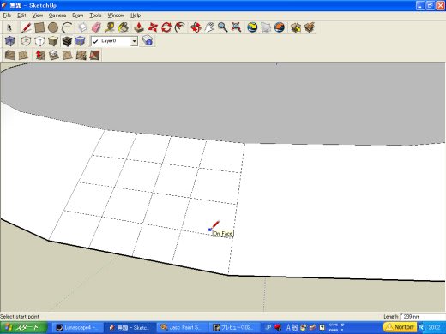This screenshot has width=446, height=334.
Task: Click the Length measurement input field
Action: tap(424, 317)
